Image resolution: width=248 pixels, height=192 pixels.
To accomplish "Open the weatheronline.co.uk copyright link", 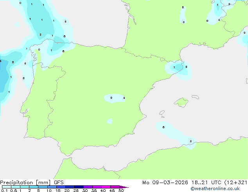I will (x=215, y=188).
